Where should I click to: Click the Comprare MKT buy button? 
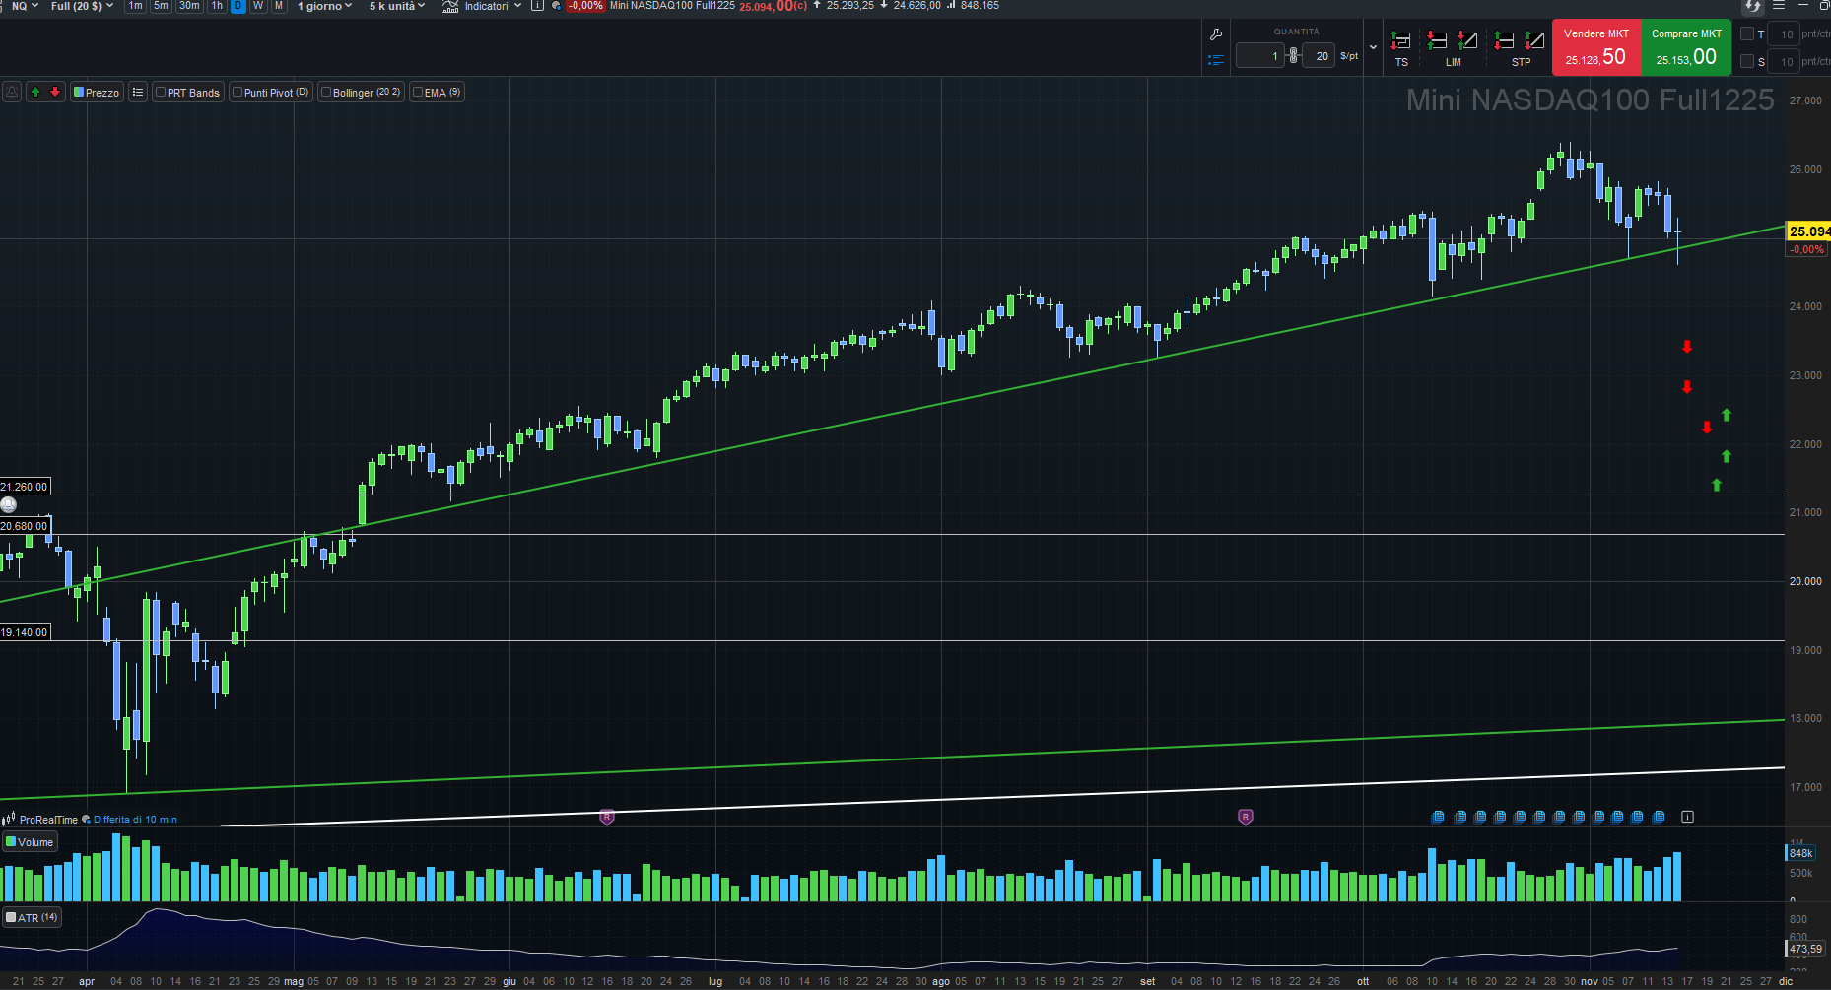[1686, 47]
